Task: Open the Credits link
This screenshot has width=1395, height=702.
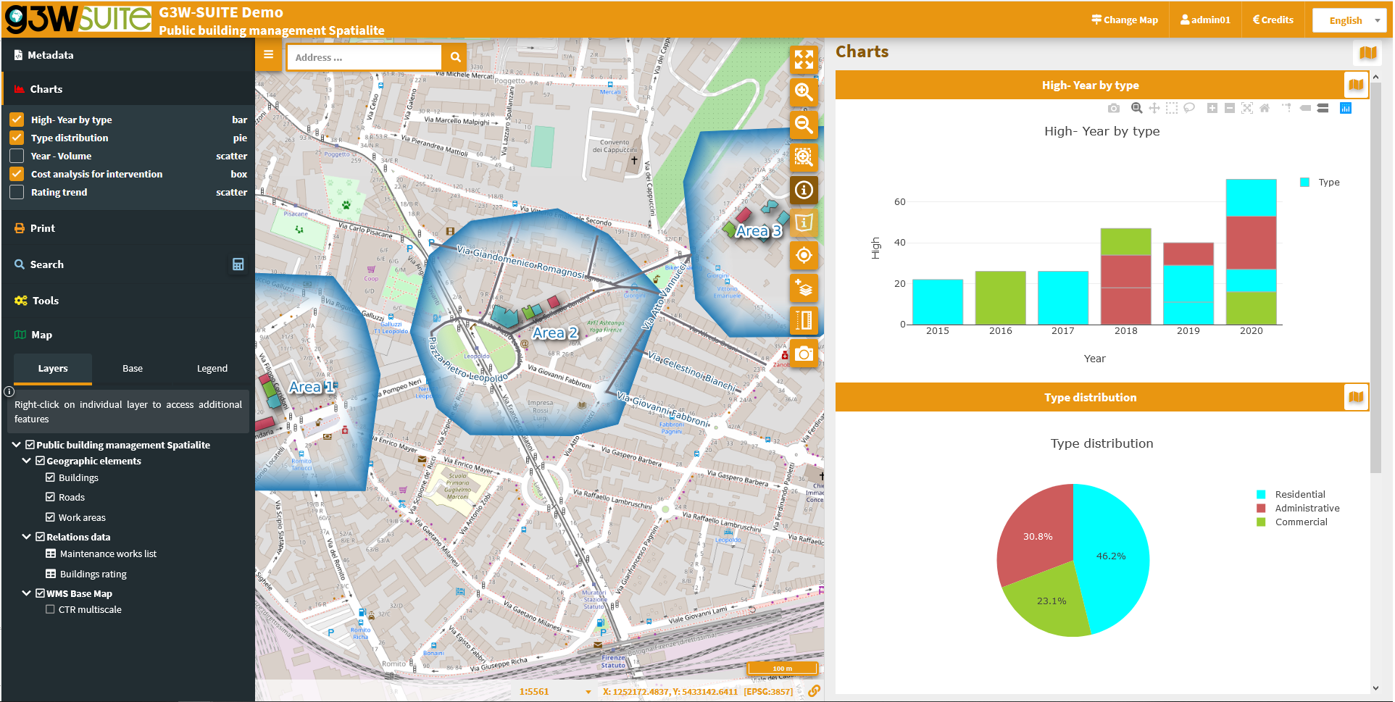Action: pos(1273,20)
